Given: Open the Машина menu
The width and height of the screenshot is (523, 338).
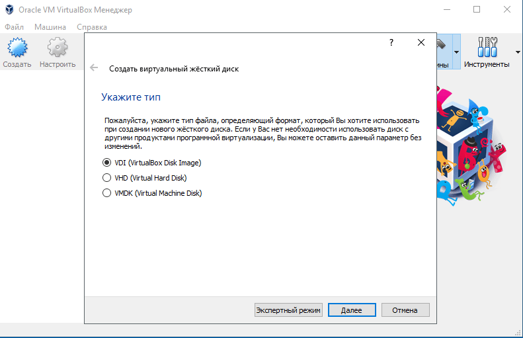Looking at the screenshot, I should [x=50, y=27].
